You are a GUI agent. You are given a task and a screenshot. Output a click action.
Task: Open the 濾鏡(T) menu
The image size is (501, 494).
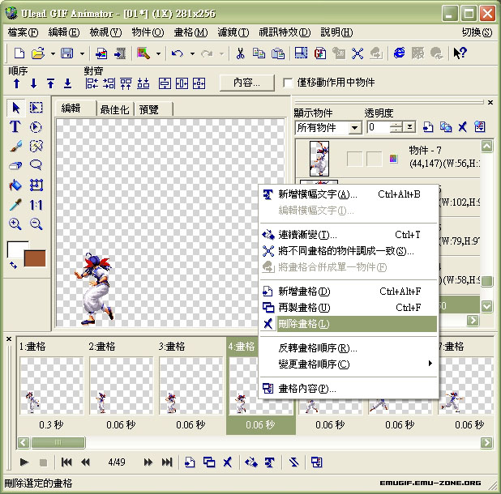233,32
